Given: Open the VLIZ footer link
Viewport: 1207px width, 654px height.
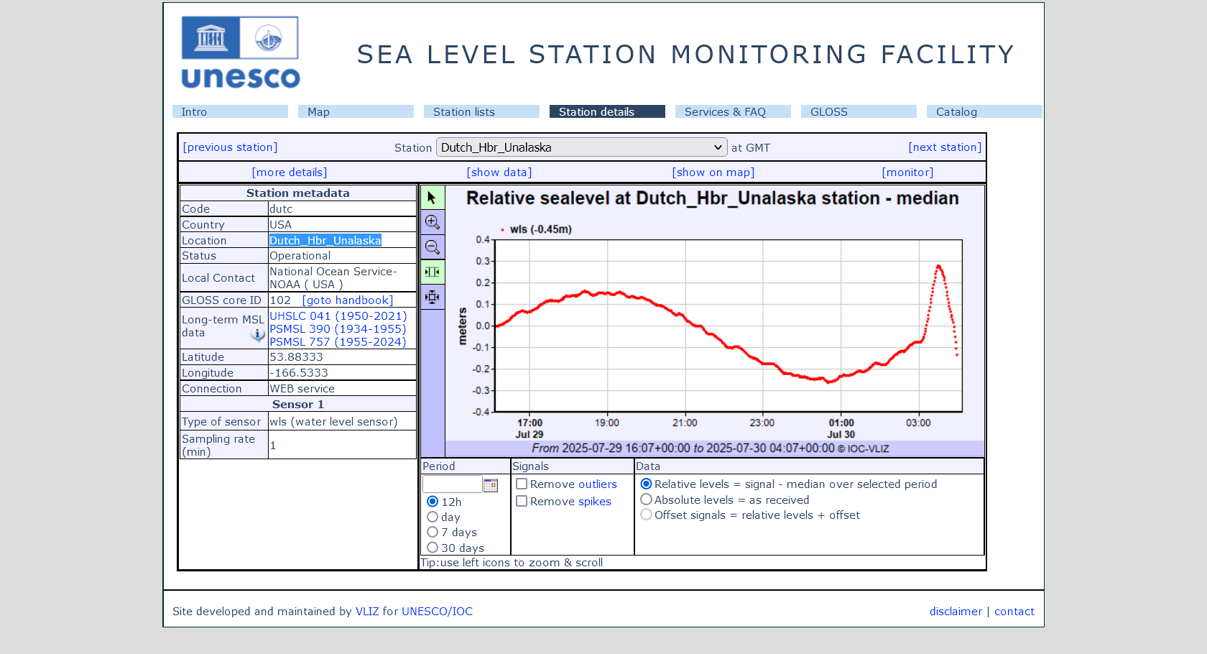Looking at the screenshot, I should 367,612.
